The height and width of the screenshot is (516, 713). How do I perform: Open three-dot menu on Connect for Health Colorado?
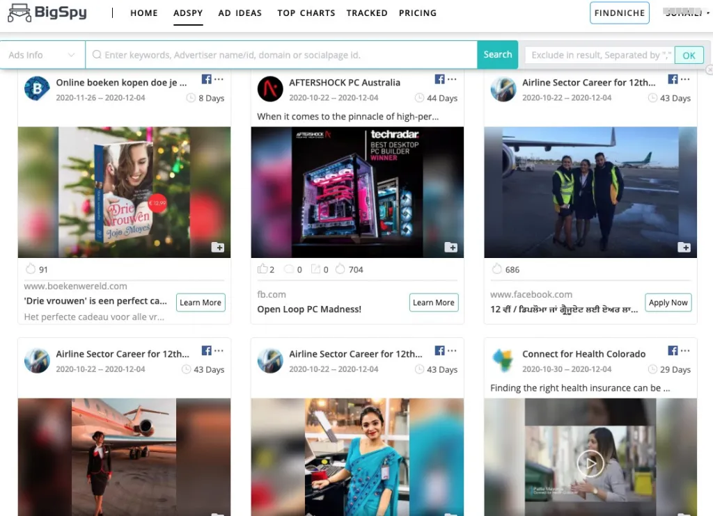[686, 350]
